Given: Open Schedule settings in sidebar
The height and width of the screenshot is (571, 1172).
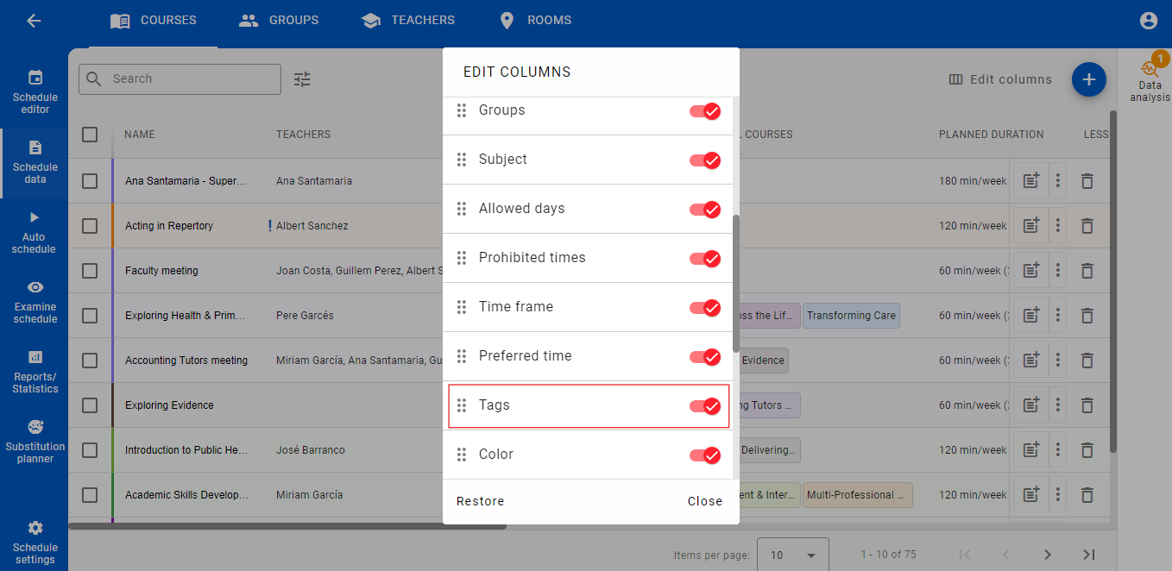Looking at the screenshot, I should [35, 543].
